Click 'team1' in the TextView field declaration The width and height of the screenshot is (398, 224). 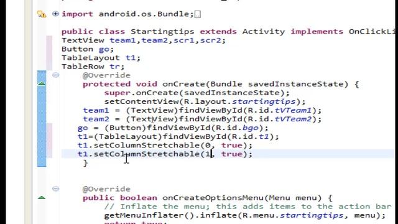pyautogui.click(x=123, y=40)
